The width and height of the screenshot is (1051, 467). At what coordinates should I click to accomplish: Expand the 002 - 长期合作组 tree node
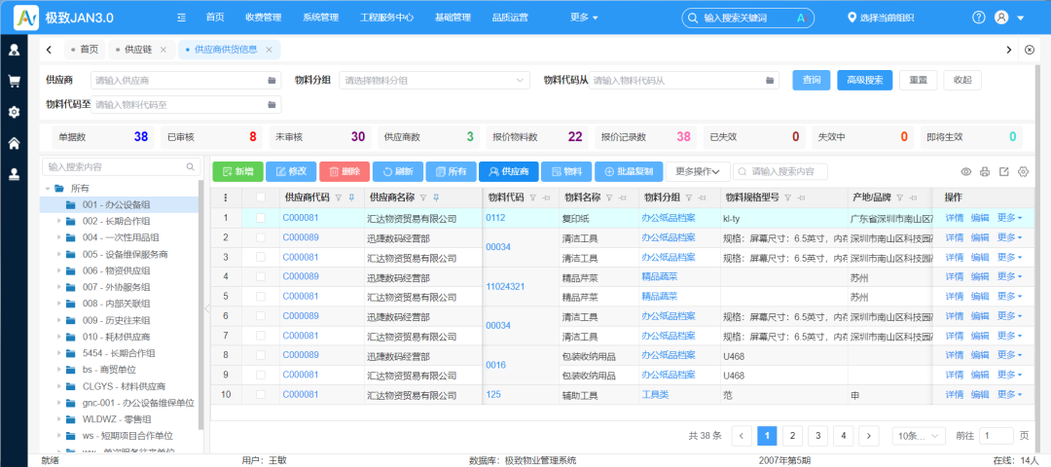(x=59, y=221)
